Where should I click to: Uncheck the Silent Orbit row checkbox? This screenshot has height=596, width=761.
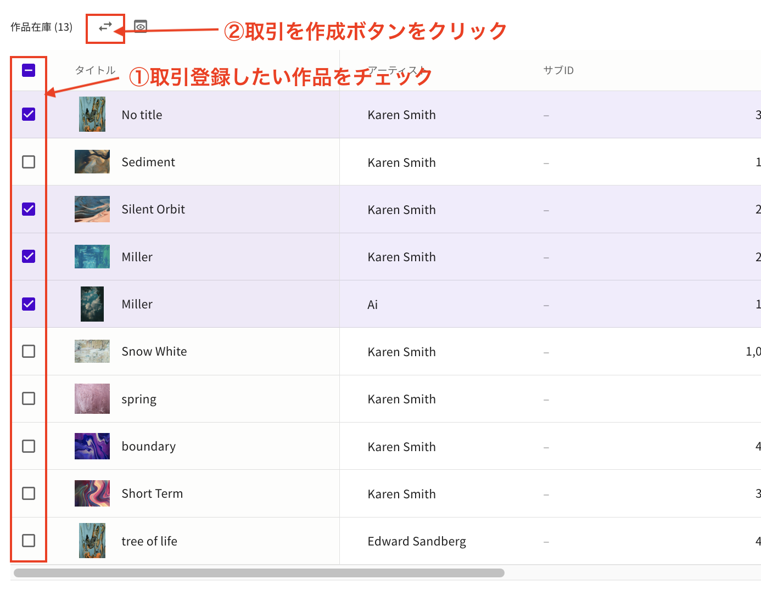point(29,209)
